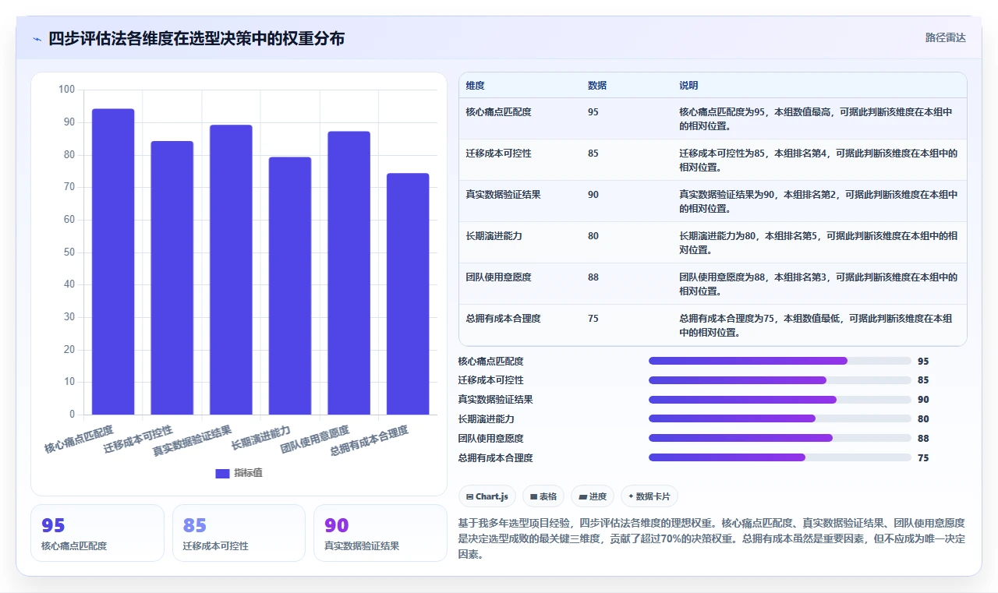Click the 真实数据验证结果 bar in chart
Viewport: 998px width, 593px height.
(x=231, y=270)
